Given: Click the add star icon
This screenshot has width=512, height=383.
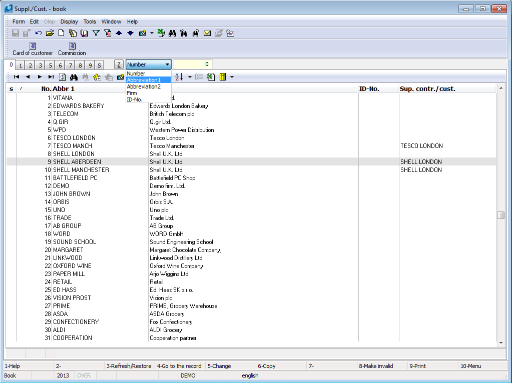Looking at the screenshot, I should (97, 77).
